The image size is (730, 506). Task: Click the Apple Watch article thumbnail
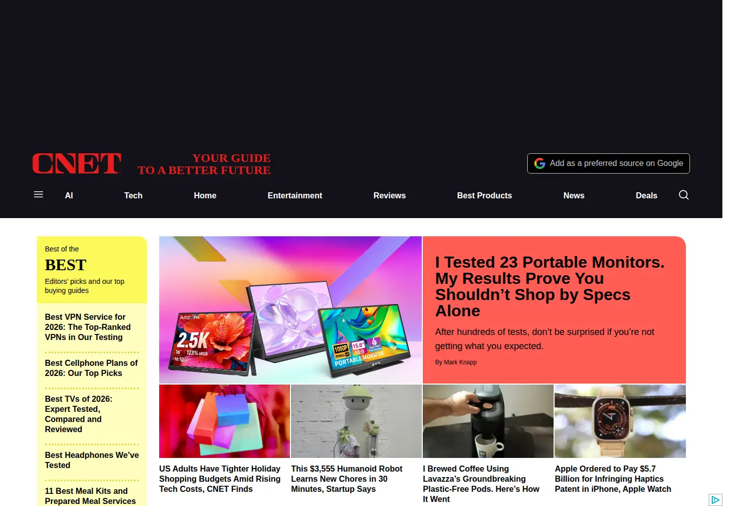(x=620, y=421)
